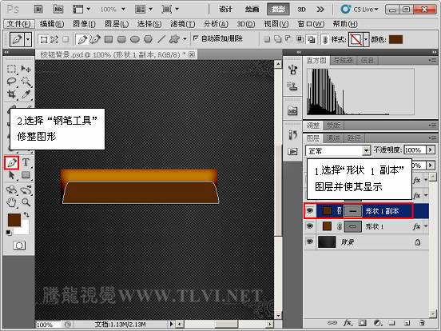
Task: Show more workspaces via double chevron
Action: [320, 10]
